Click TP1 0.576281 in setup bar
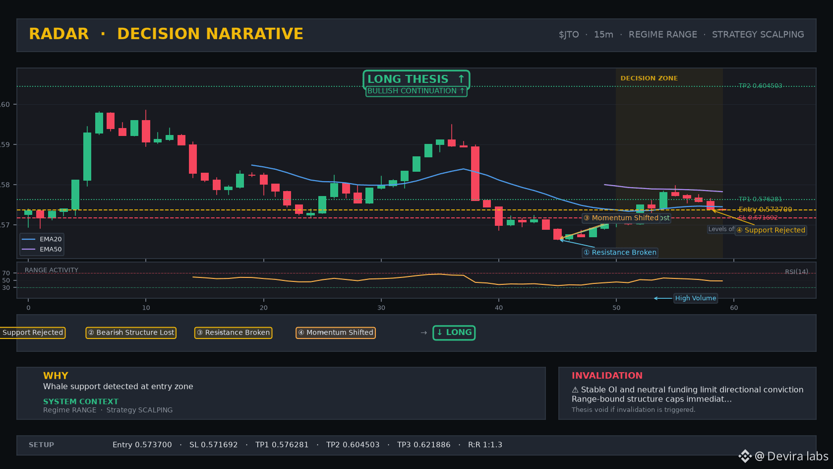 pyautogui.click(x=282, y=445)
